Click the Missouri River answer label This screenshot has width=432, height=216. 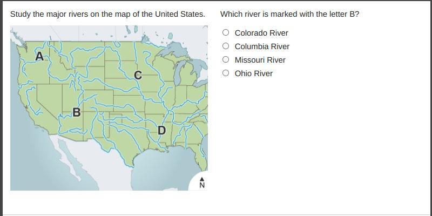pos(260,60)
